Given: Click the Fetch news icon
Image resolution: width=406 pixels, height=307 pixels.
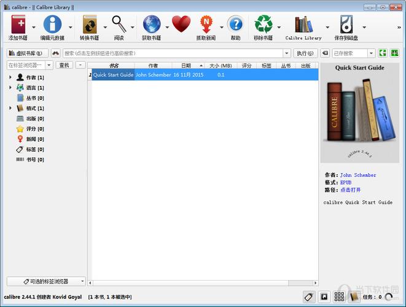Looking at the screenshot, I should pyautogui.click(x=206, y=25).
